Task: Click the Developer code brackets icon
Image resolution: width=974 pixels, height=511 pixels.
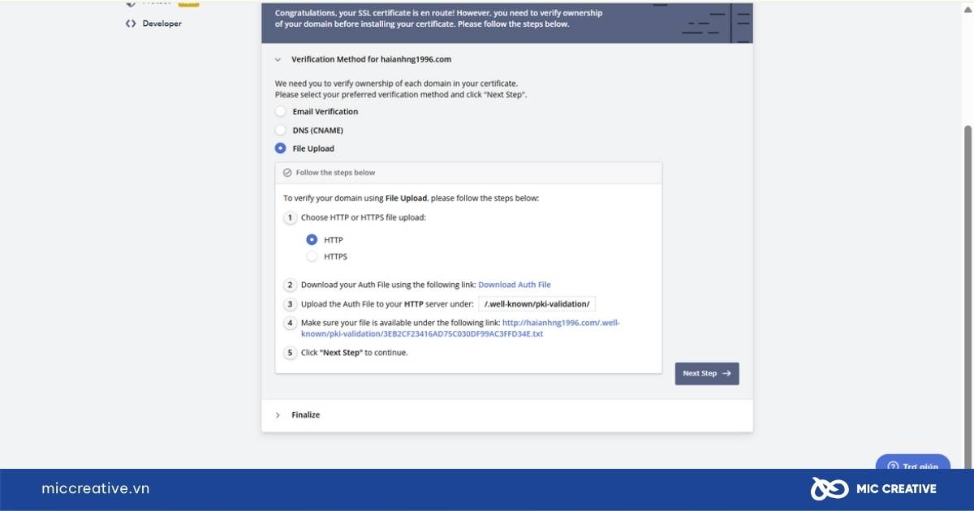Action: (131, 24)
